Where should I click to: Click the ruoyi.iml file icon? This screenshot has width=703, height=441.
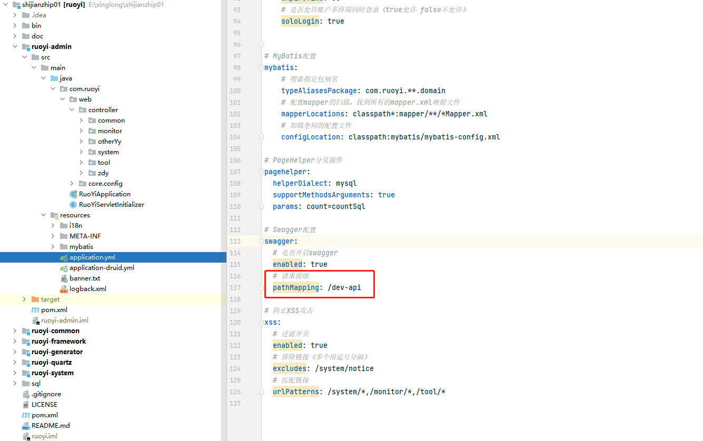point(26,436)
